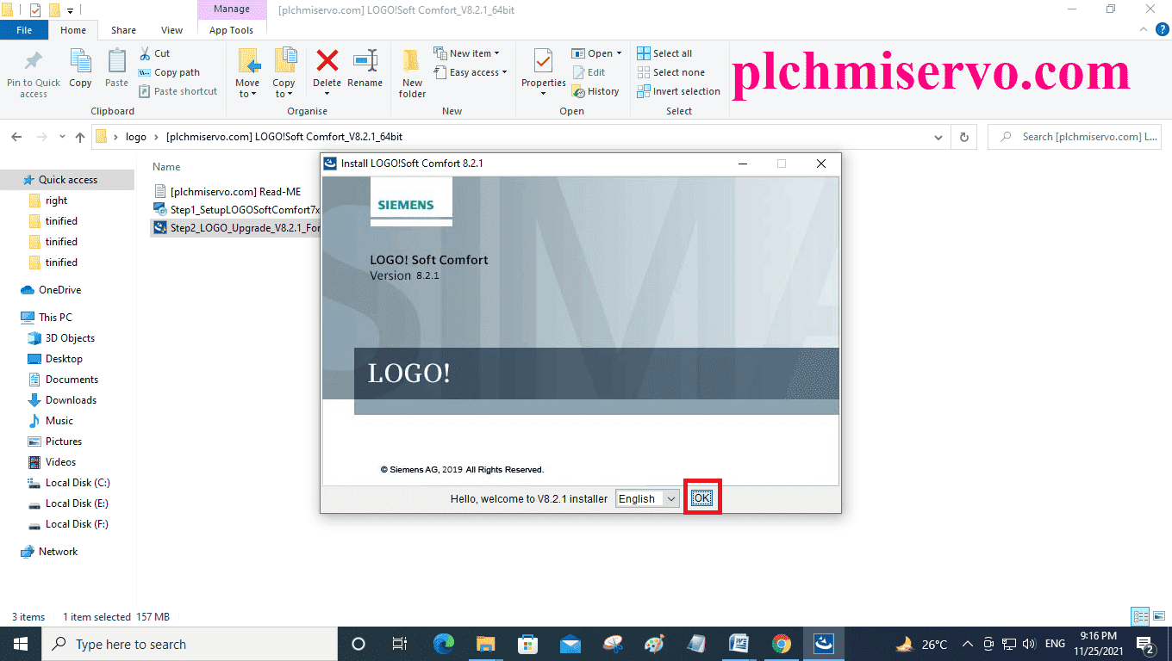Click Select none in ribbon

click(x=670, y=72)
